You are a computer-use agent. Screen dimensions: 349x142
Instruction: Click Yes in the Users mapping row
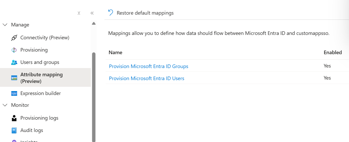[x=327, y=78]
